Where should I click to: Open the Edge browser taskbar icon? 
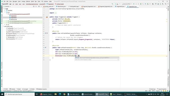pos(60,94)
